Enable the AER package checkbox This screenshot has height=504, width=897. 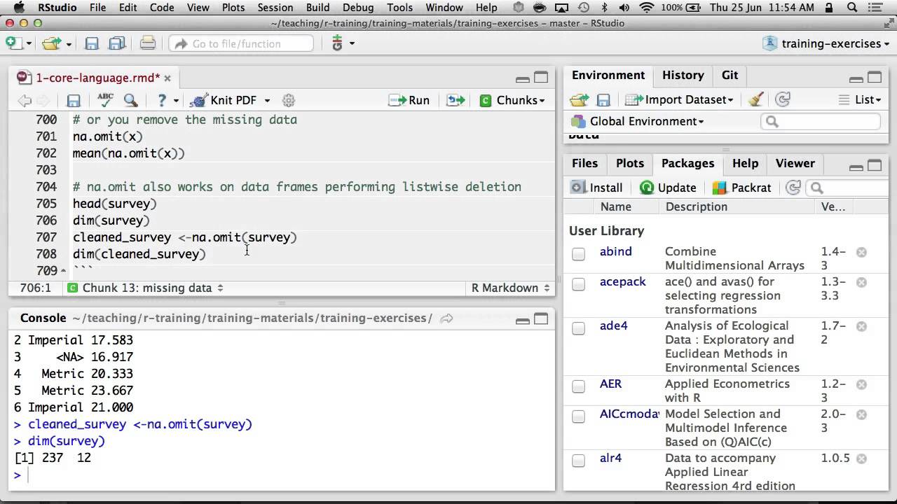pos(578,386)
